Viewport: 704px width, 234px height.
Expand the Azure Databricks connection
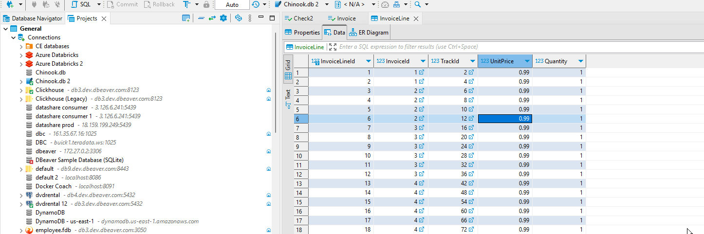point(21,55)
